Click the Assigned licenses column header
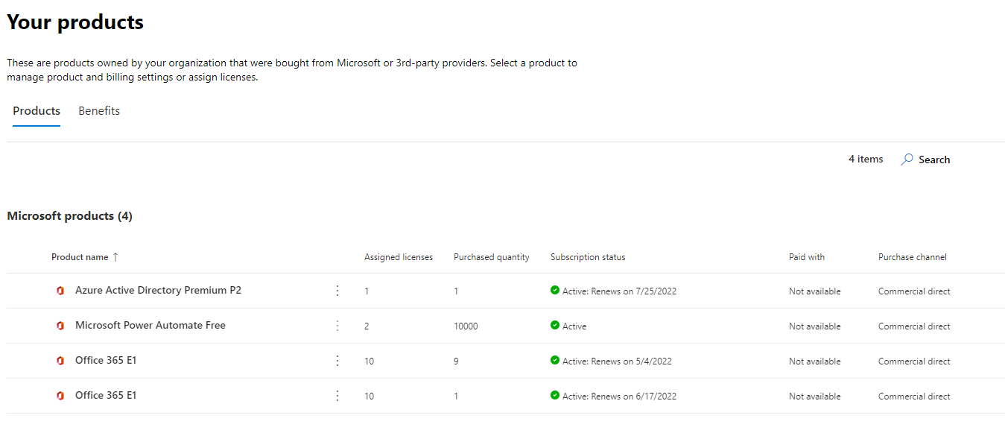 397,256
